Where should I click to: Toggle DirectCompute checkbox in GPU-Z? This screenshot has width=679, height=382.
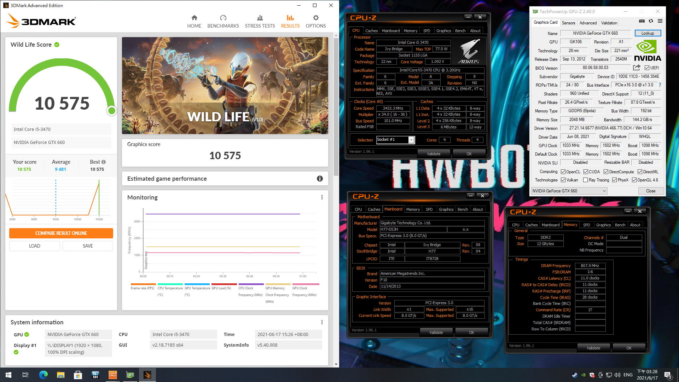[606, 172]
